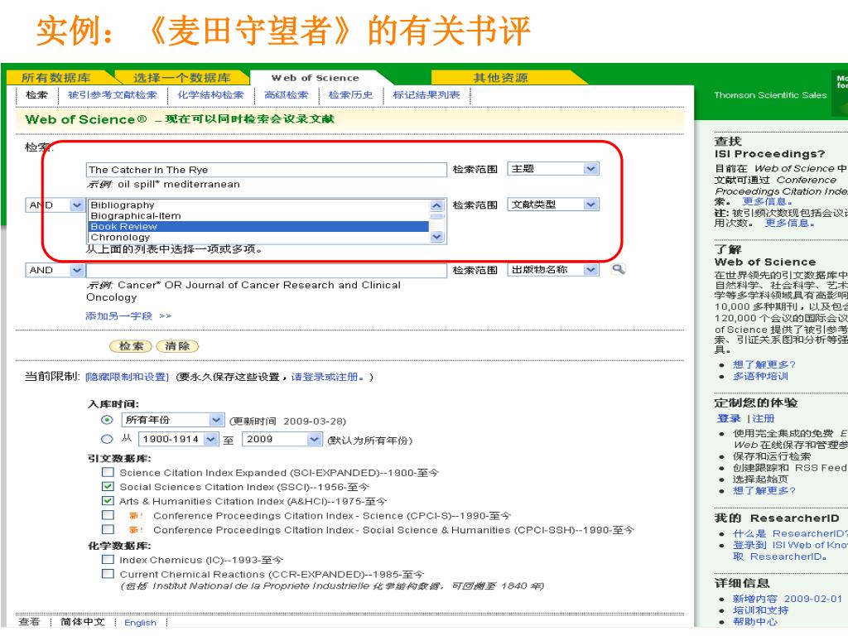Click the 清除 clear button
Image resolution: width=848 pixels, height=636 pixels.
click(x=177, y=346)
